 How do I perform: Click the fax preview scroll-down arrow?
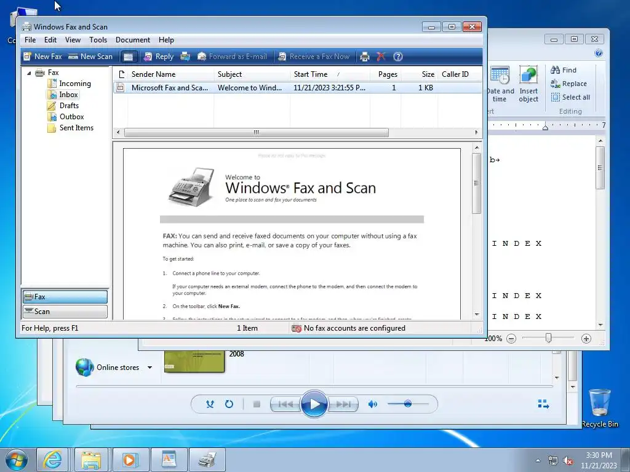point(477,315)
